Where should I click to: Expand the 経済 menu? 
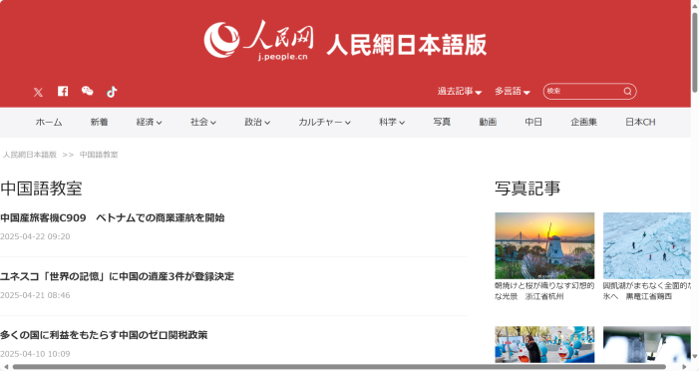[x=149, y=123]
